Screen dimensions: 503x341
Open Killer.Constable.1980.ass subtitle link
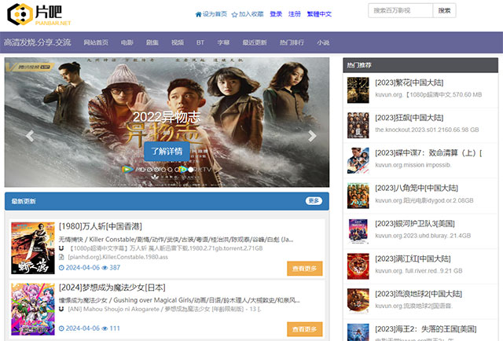(118, 257)
